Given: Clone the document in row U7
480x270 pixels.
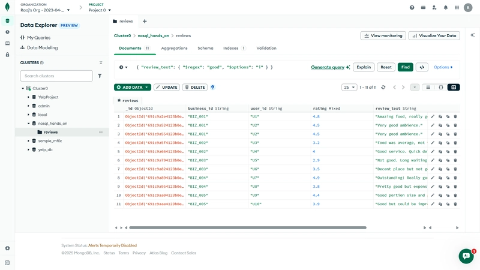Looking at the screenshot, I should pyautogui.click(x=448, y=178).
